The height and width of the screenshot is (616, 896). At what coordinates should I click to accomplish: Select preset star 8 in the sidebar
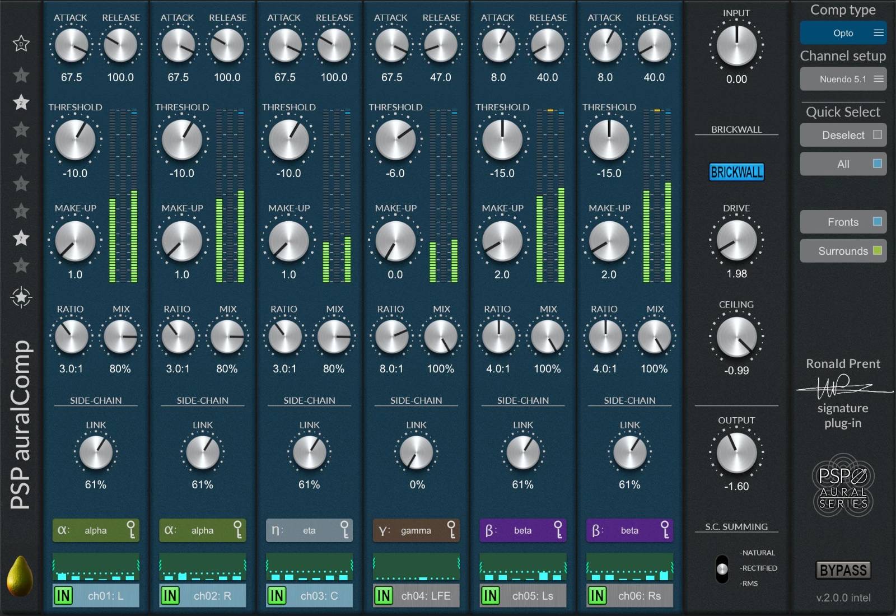pyautogui.click(x=21, y=265)
